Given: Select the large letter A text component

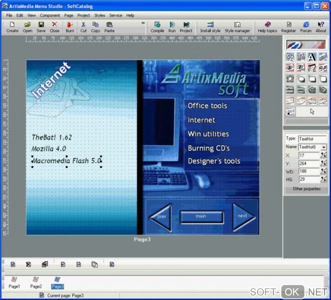Looking at the screenshot, I should [x=312, y=57].
